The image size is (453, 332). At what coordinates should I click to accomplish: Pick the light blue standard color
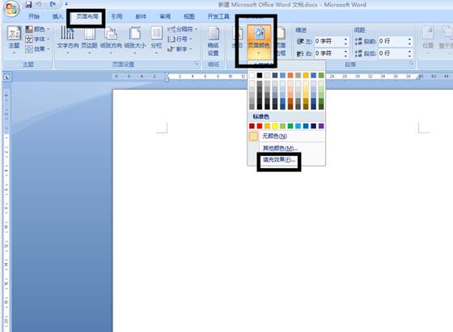coord(298,126)
